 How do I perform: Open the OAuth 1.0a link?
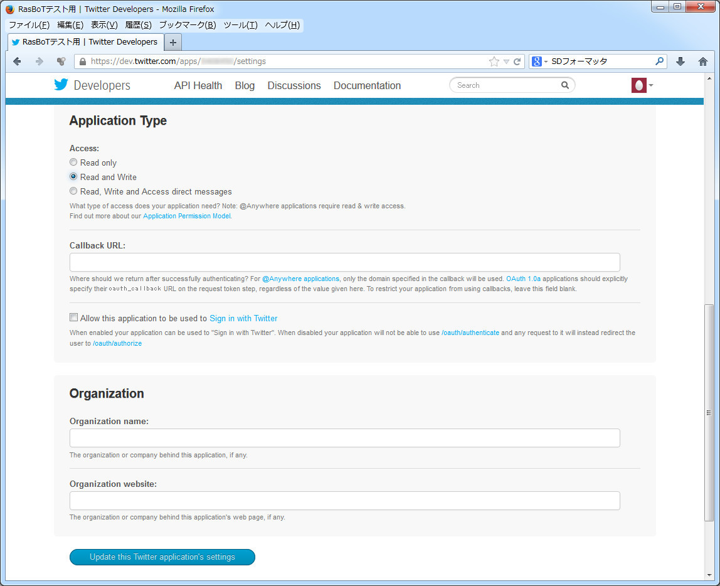[523, 279]
